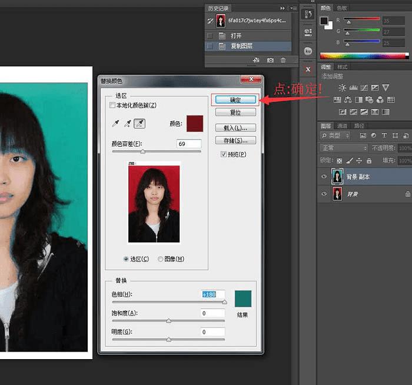The image size is (412, 385).
Task: Hide the 背景 副本 layer
Action: coord(325,176)
